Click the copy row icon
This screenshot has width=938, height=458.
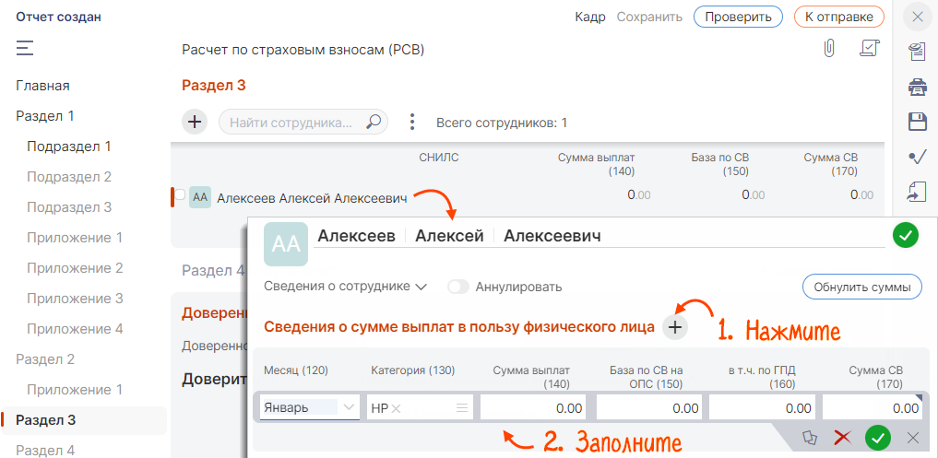click(x=810, y=438)
